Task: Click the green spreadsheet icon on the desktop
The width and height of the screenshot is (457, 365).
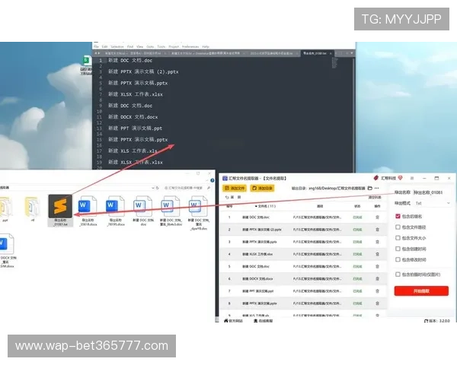Action: (x=88, y=60)
